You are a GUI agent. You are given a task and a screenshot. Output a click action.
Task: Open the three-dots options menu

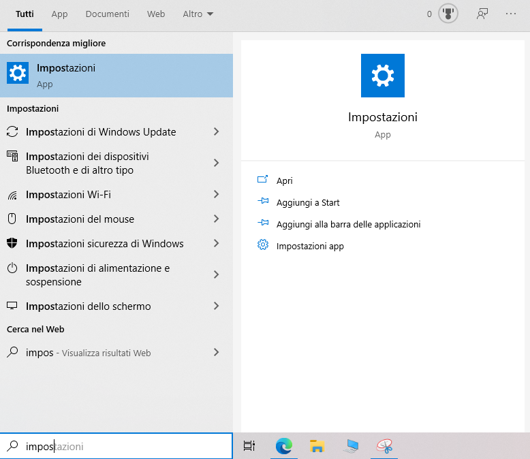[511, 14]
